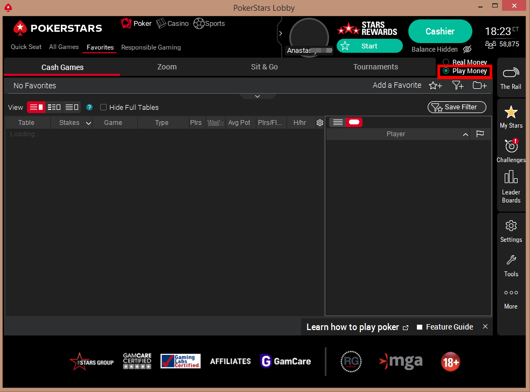Sort by the Game column header
The image size is (530, 392).
[x=113, y=123]
